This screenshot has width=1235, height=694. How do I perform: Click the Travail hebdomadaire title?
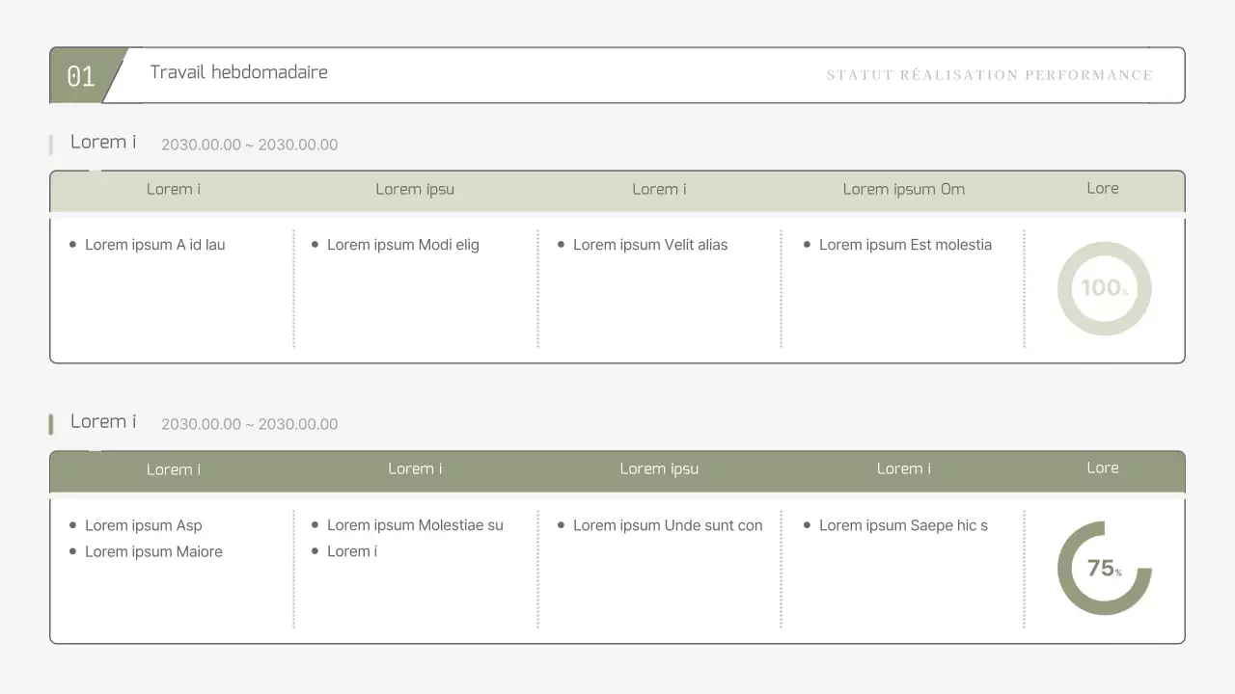coord(238,72)
